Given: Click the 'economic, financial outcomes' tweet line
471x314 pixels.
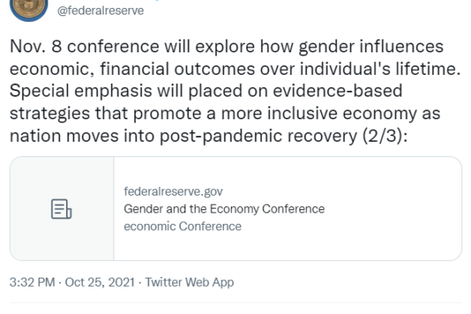Looking at the screenshot, I should pyautogui.click(x=235, y=68).
